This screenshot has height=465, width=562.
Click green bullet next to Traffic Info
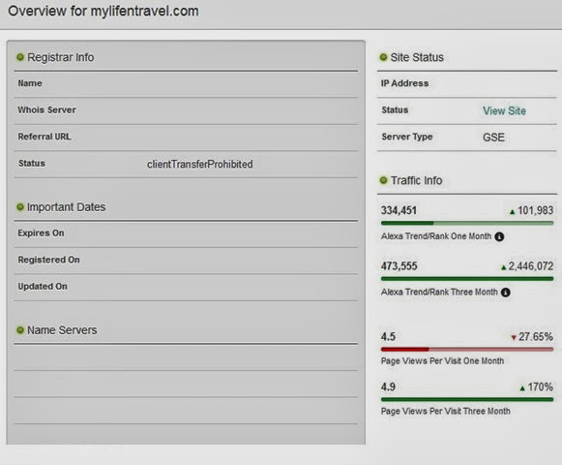383,180
